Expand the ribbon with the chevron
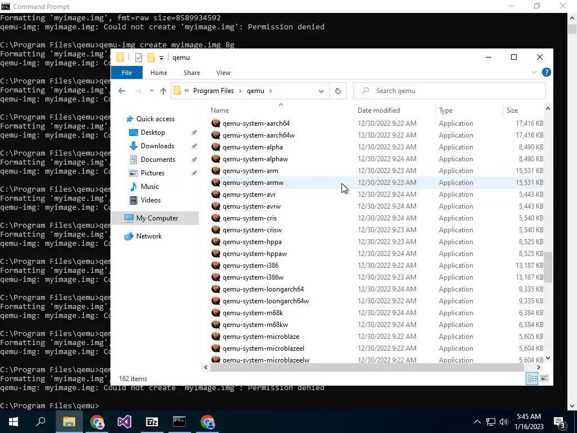The width and height of the screenshot is (577, 433). tap(534, 73)
